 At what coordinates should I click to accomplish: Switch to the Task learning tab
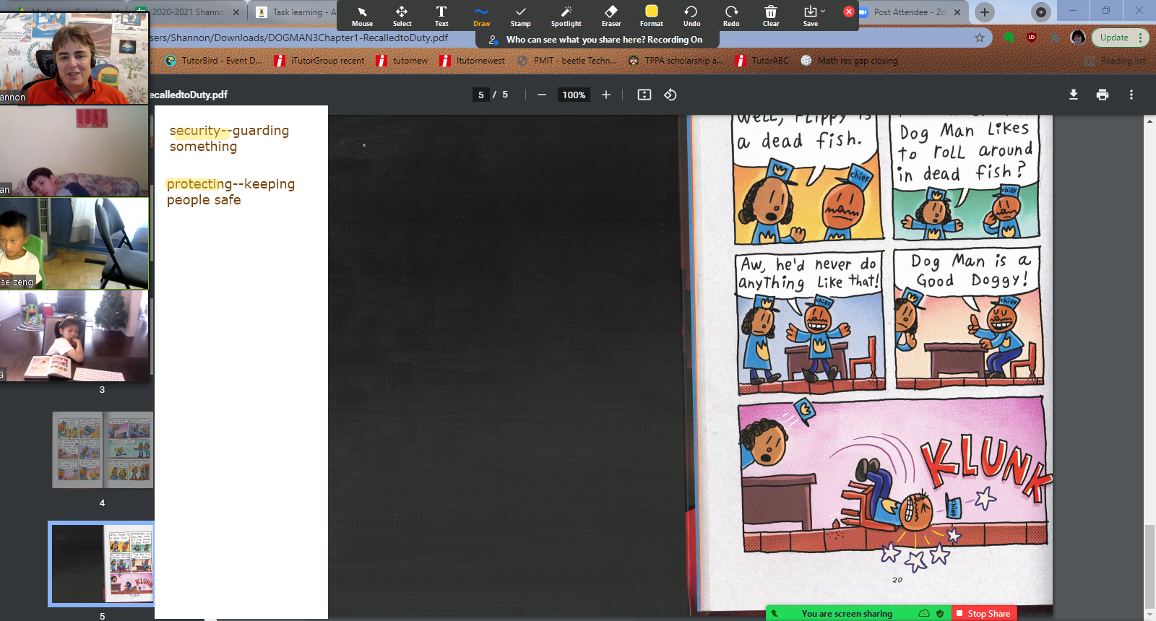coord(296,12)
